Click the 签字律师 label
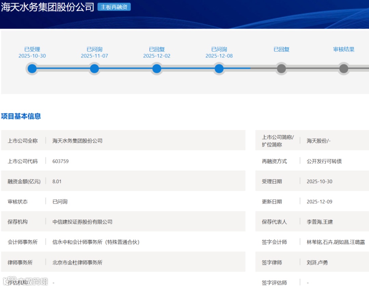The image size is (369, 288). 272,263
